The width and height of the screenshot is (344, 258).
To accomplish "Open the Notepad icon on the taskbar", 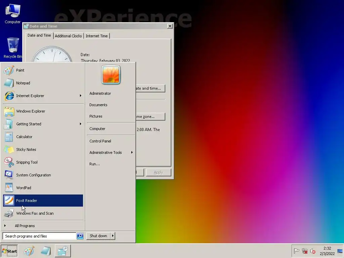I will pos(46,251).
